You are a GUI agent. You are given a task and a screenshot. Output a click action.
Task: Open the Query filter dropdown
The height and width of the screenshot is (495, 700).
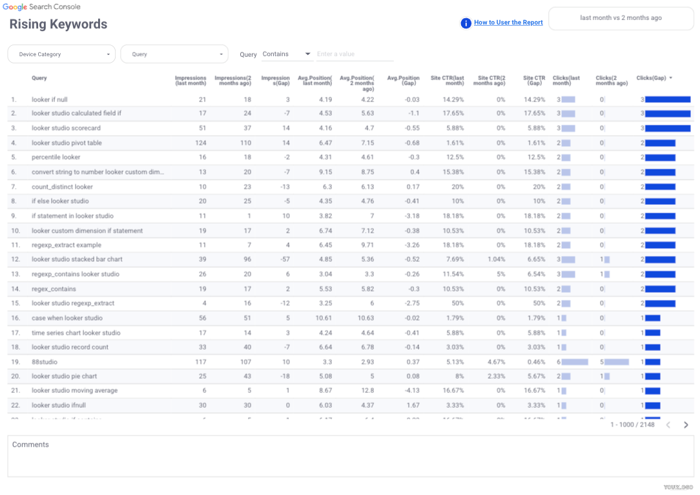[x=174, y=54]
